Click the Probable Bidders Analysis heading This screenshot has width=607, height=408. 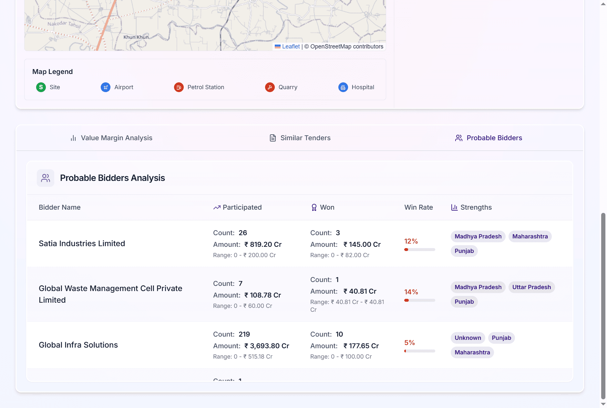pyautogui.click(x=112, y=178)
